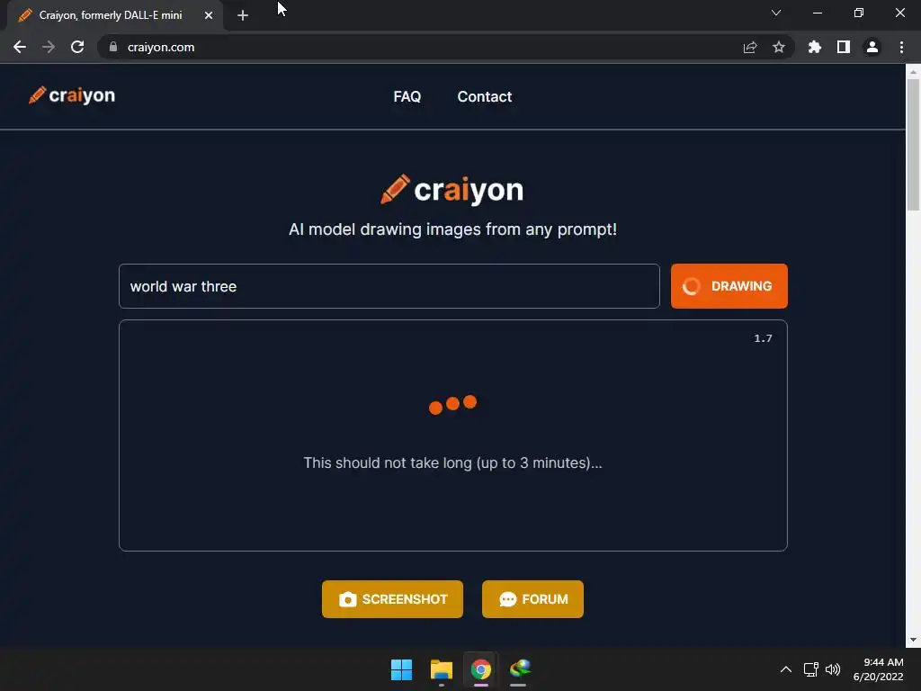Restore down the Chrome window

859,13
